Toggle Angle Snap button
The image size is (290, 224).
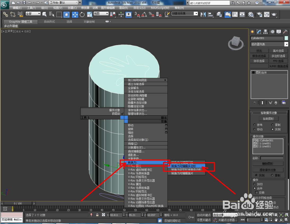[144, 14]
